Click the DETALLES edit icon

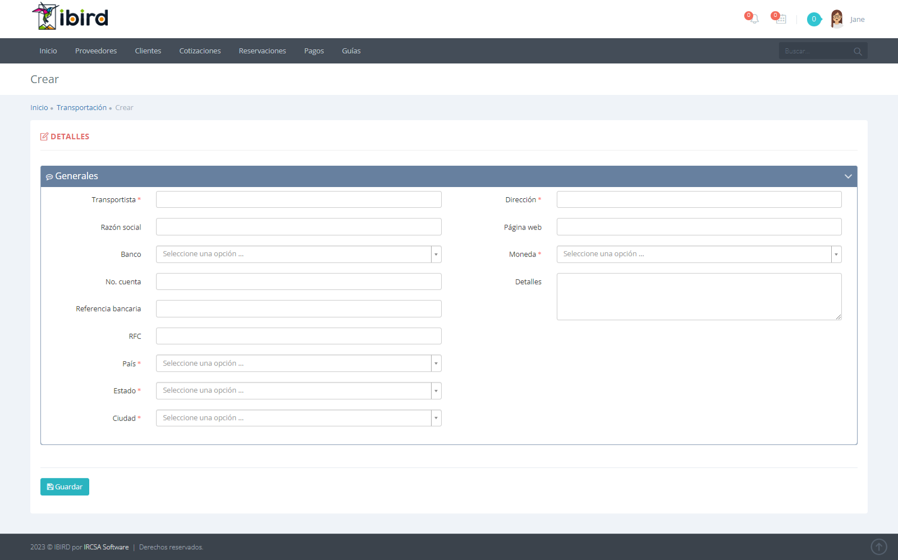[x=44, y=136]
